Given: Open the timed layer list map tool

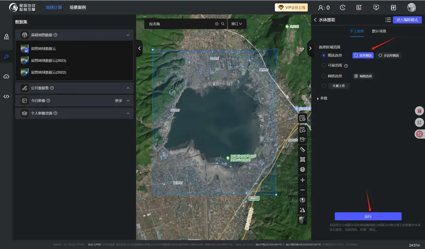Looking at the screenshot, I should click(303, 119).
